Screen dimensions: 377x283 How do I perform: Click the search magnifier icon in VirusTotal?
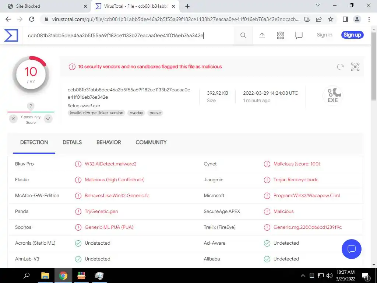[243, 35]
